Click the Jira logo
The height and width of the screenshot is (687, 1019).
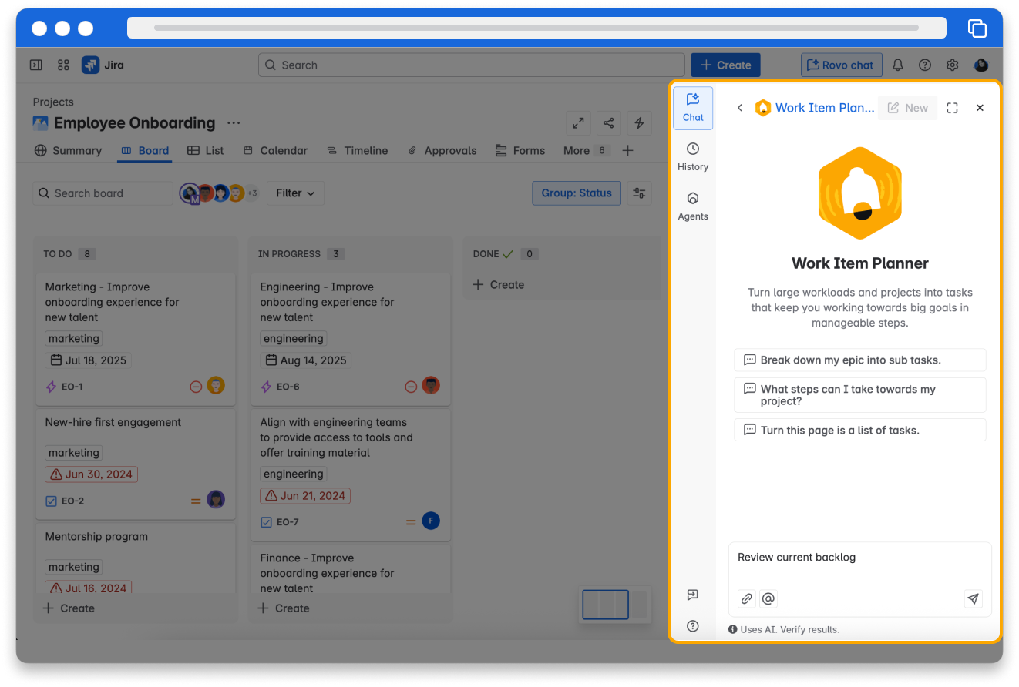click(103, 65)
